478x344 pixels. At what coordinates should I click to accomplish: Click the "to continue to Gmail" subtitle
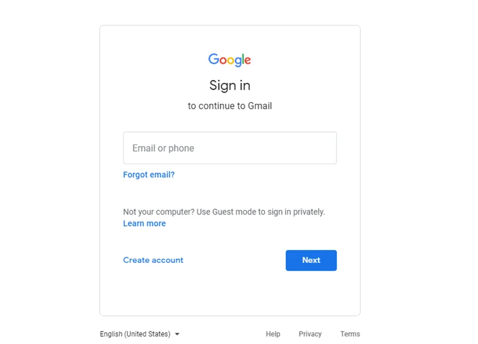[x=229, y=106]
